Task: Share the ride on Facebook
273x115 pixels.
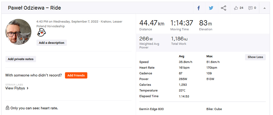Action: 199,8
